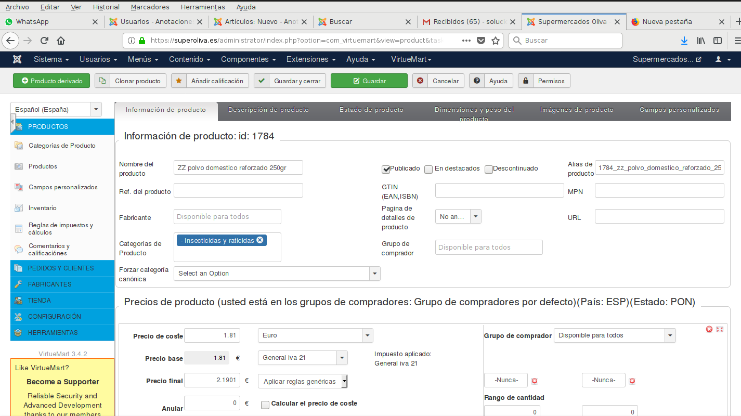Viewport: 741px width, 416px height.
Task: Open Campos personalizados in sidebar
Action: coord(63,187)
